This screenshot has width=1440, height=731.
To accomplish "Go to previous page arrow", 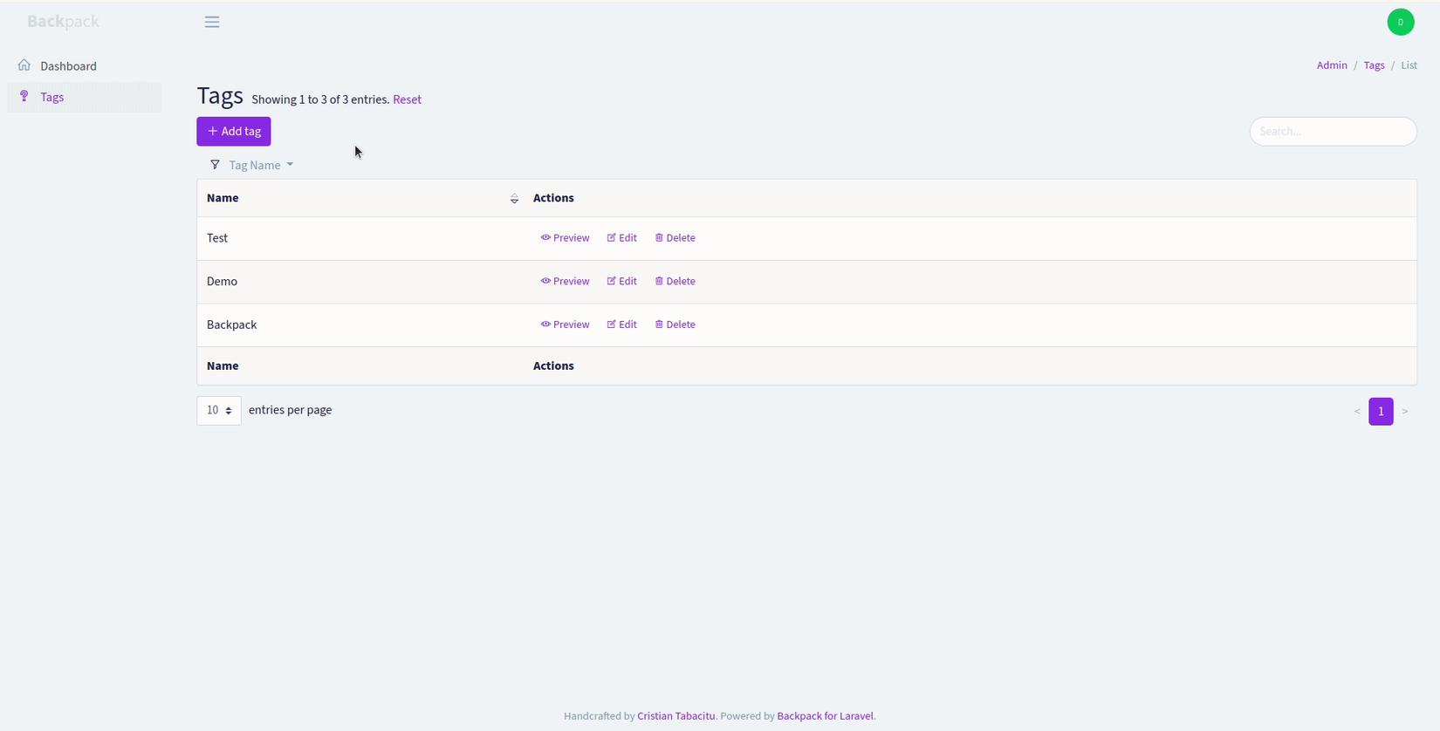I will [1357, 411].
